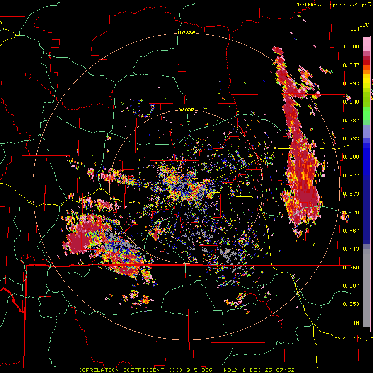Select the 0.947 legend value
Viewport: 373px width, 373px height.
[x=351, y=65]
